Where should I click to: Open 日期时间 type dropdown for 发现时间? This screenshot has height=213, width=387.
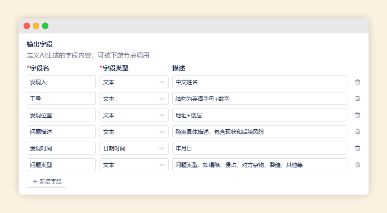(134, 148)
